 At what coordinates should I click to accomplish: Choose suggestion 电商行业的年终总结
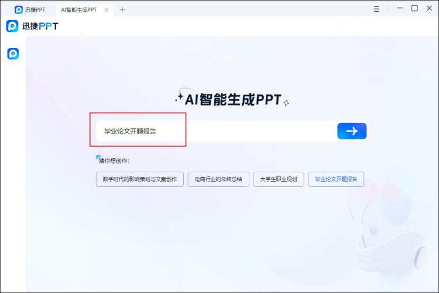click(x=218, y=179)
